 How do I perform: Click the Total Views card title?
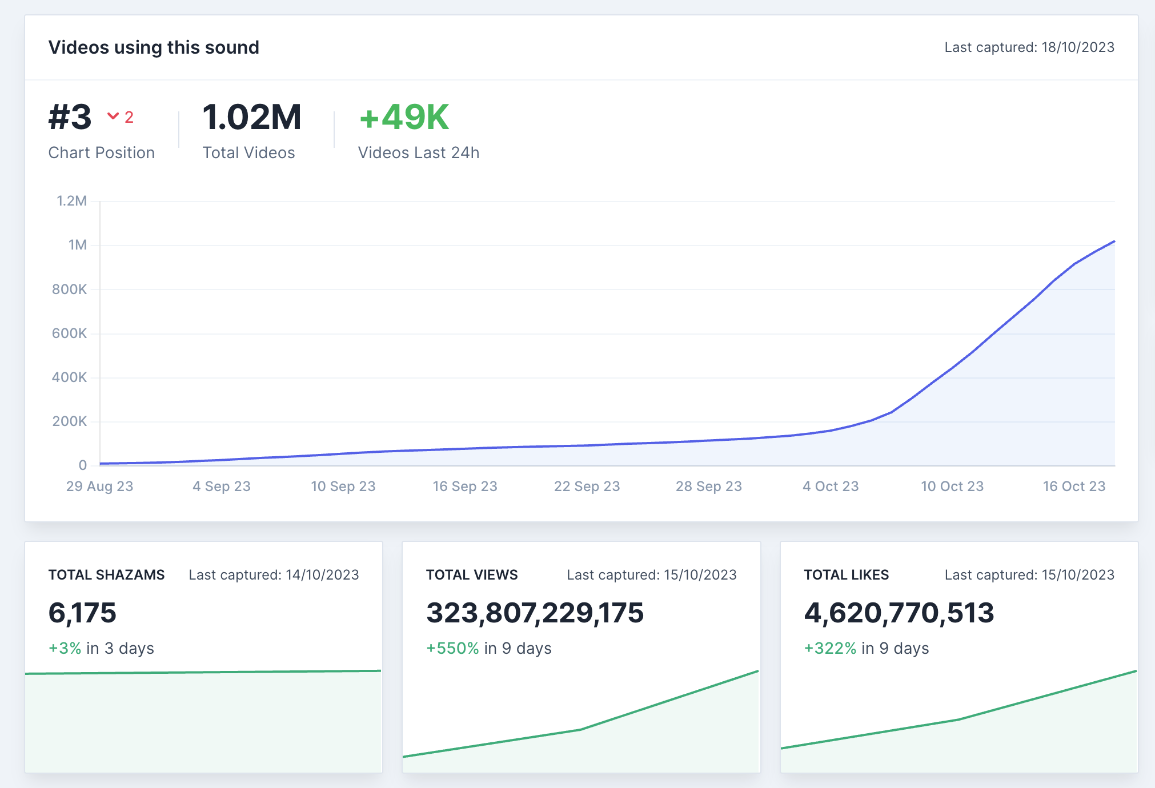coord(472,575)
